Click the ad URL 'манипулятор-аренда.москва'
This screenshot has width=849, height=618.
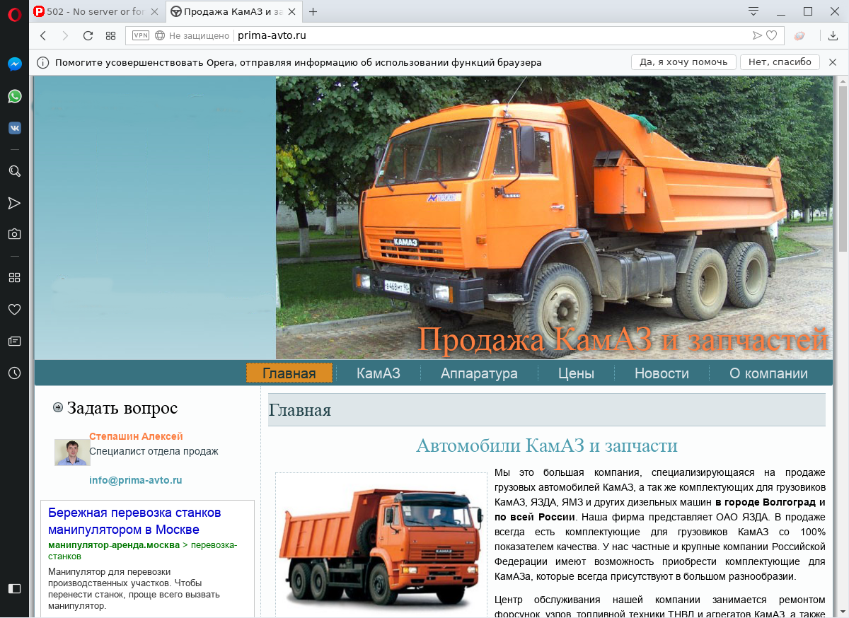tap(114, 545)
